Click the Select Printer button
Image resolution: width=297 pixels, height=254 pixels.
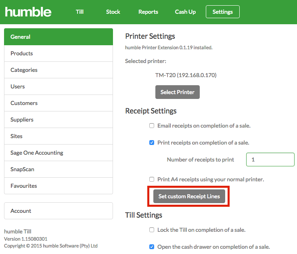(178, 92)
